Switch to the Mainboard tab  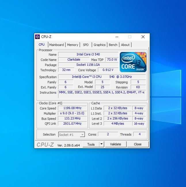click(56, 45)
